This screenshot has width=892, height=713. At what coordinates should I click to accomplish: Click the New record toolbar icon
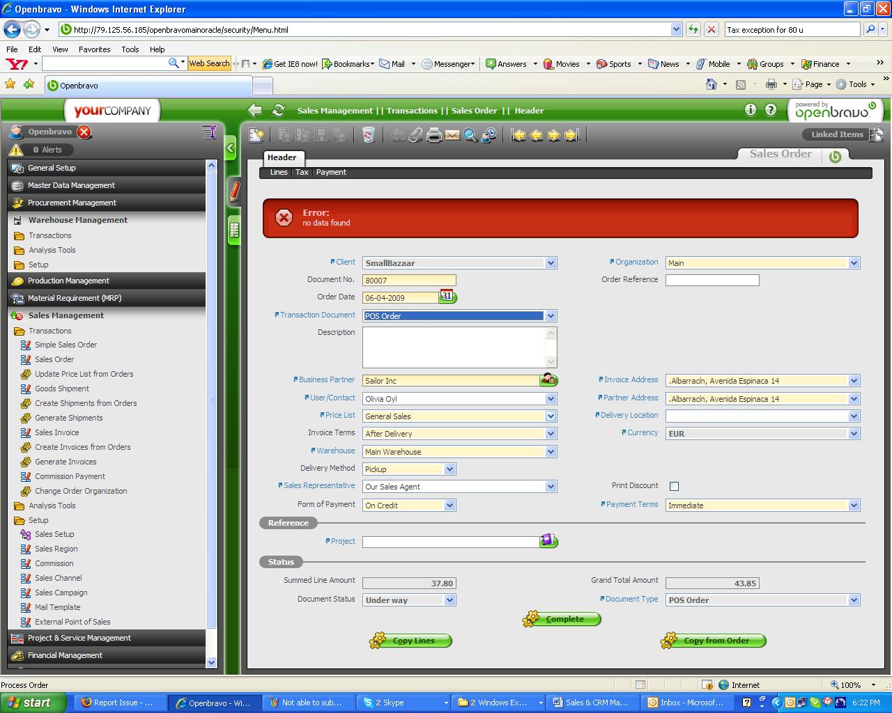click(256, 135)
